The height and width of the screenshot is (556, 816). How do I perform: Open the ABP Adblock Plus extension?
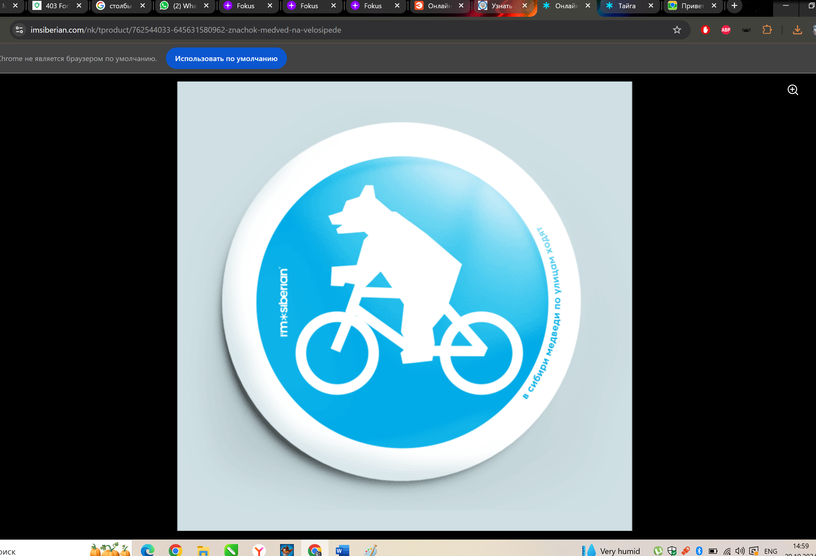[726, 30]
